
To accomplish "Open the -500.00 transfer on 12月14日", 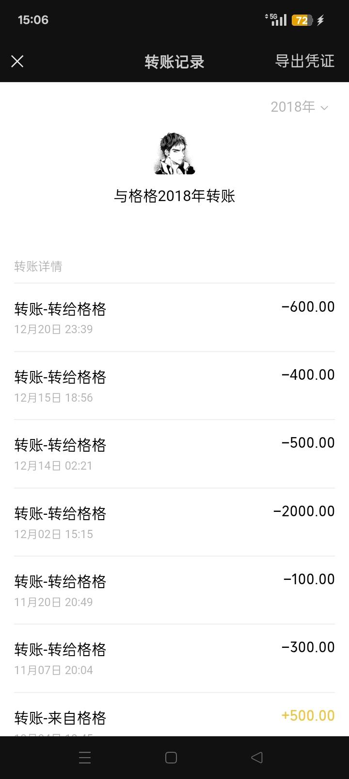I will coord(174,454).
